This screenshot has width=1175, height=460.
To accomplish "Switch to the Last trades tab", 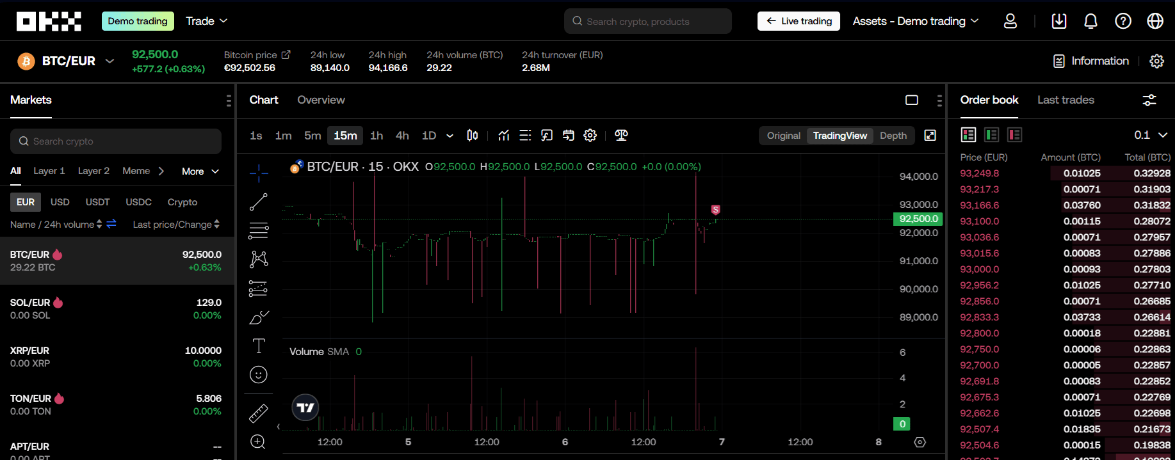I will coord(1065,100).
